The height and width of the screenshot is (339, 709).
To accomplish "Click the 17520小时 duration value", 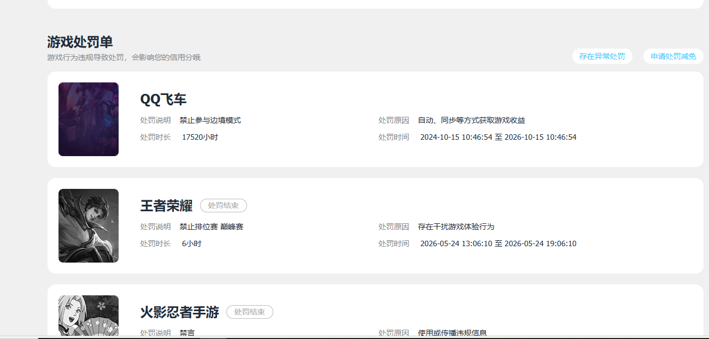I will point(200,137).
